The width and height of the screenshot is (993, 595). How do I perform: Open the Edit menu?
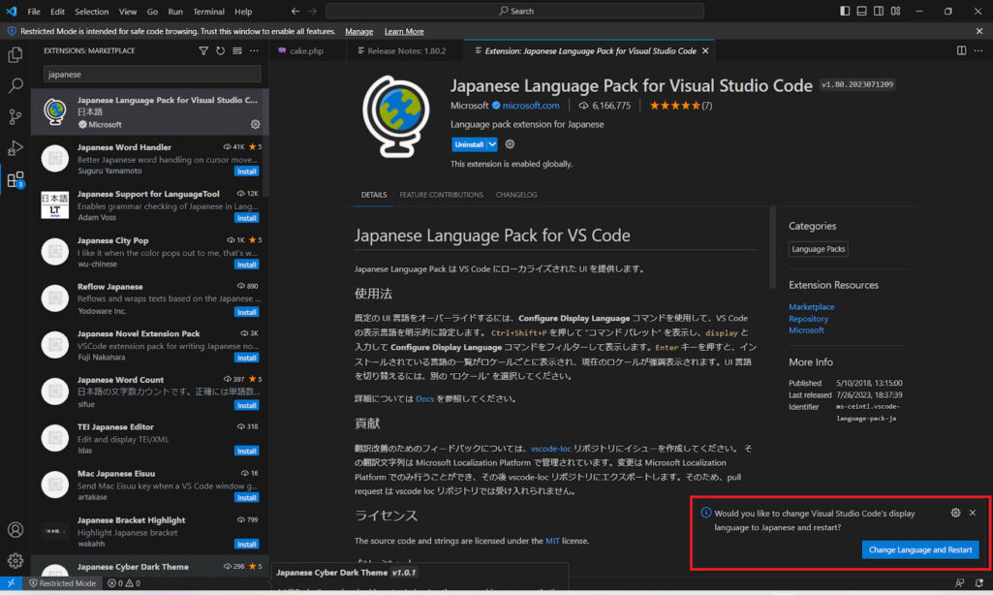[x=57, y=12]
